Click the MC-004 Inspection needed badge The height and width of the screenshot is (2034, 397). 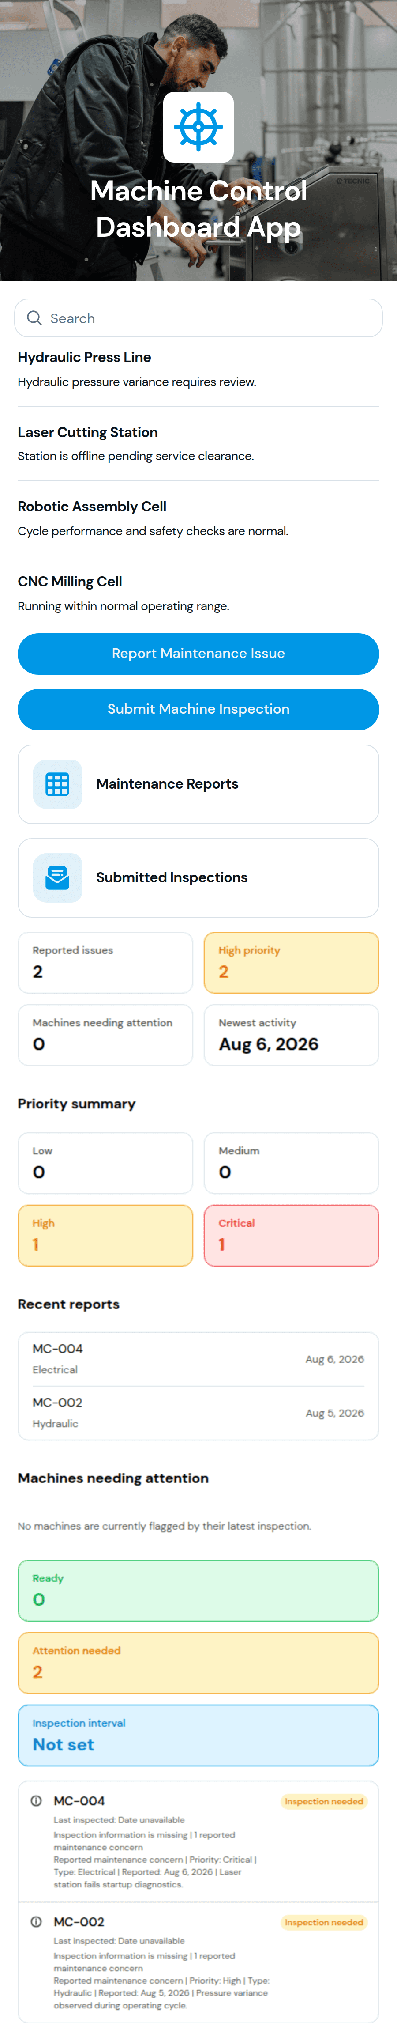click(324, 1801)
